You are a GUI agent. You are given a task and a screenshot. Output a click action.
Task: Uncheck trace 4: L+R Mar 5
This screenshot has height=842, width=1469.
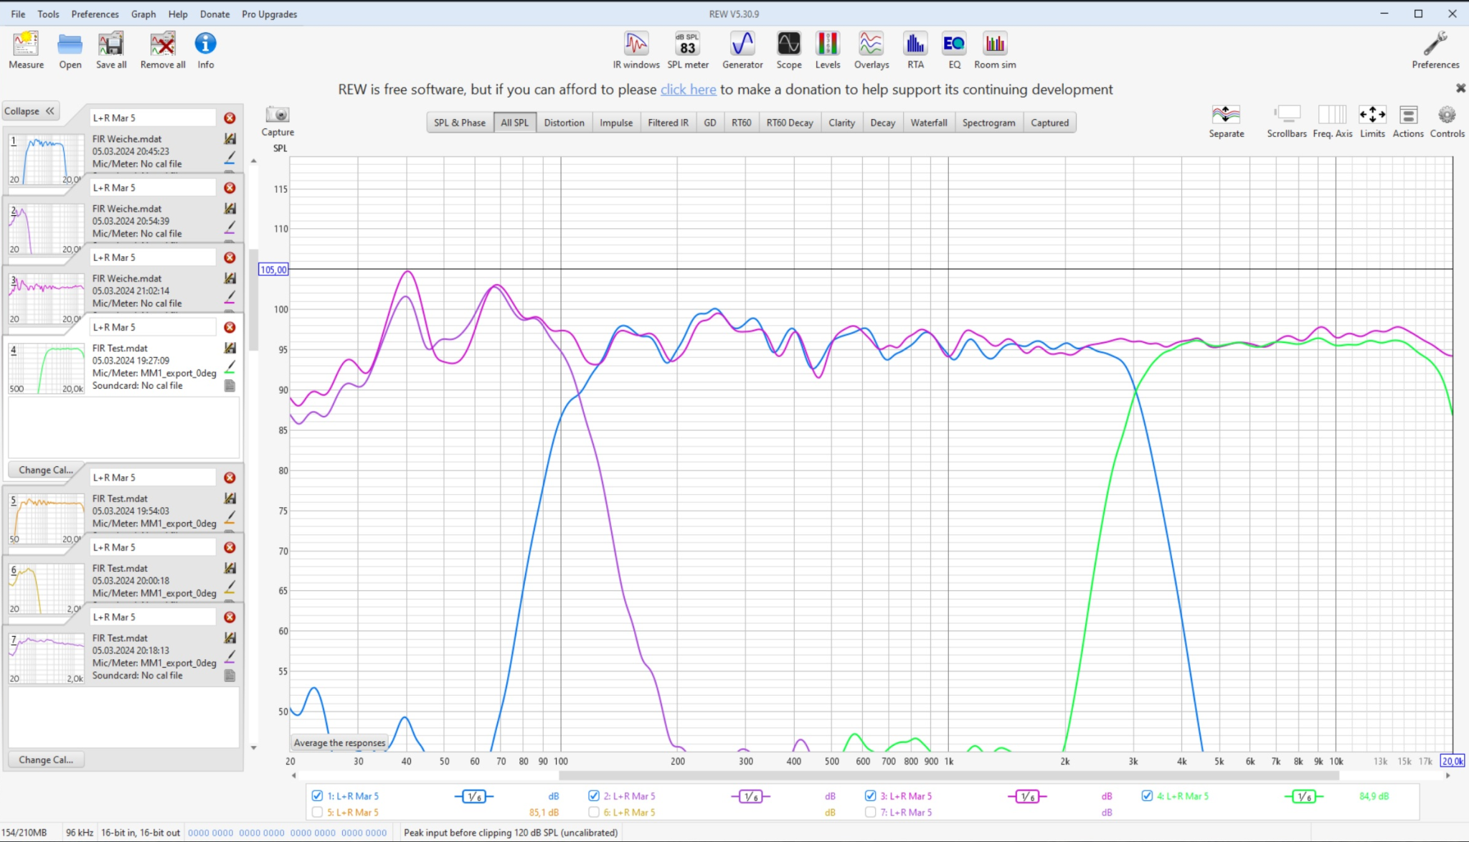(x=1147, y=795)
